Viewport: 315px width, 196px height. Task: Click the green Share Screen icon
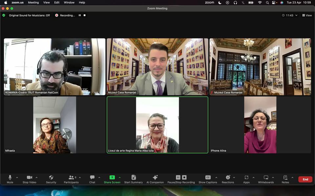pyautogui.click(x=112, y=177)
